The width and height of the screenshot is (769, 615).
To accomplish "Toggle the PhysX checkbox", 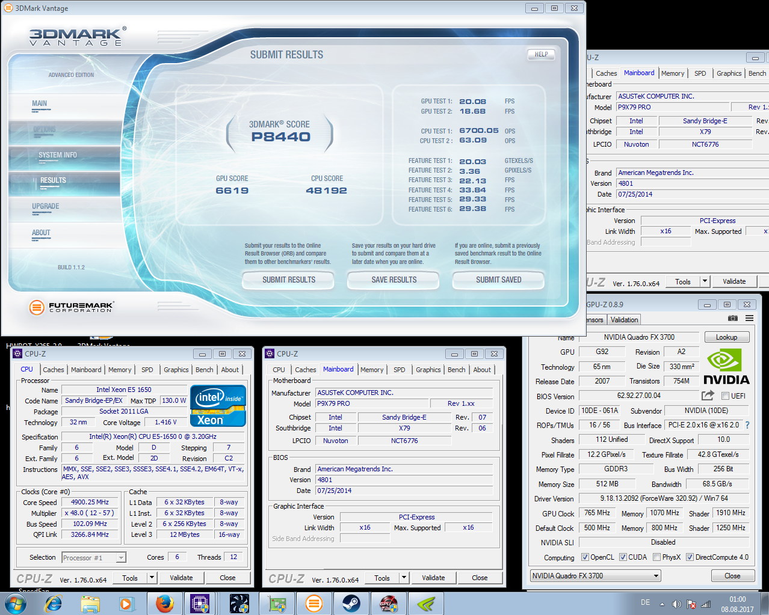I will click(656, 557).
